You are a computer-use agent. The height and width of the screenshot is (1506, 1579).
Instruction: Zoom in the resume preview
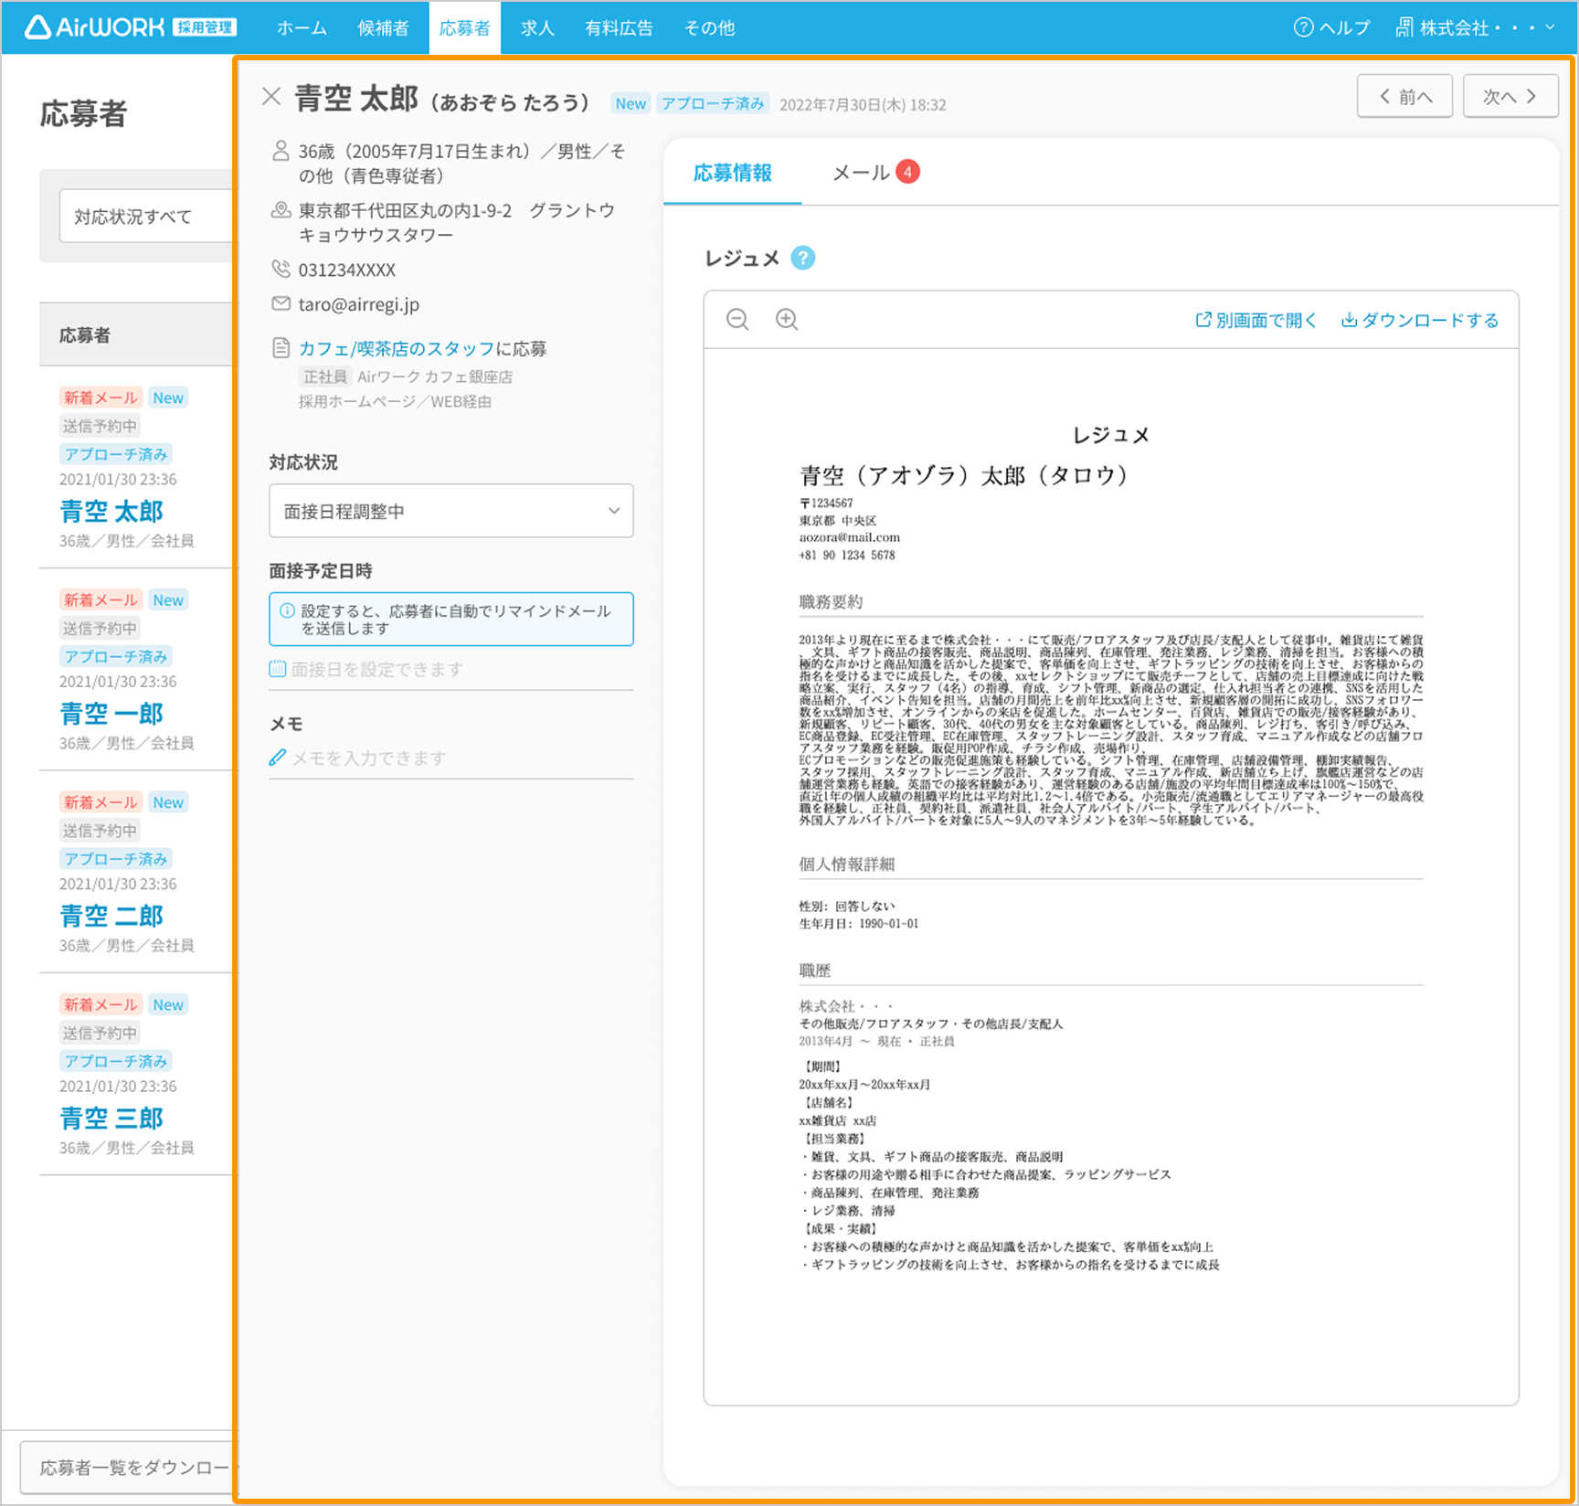[787, 319]
